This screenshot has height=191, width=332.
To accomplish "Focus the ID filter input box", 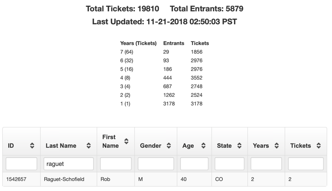I will [x=21, y=164].
